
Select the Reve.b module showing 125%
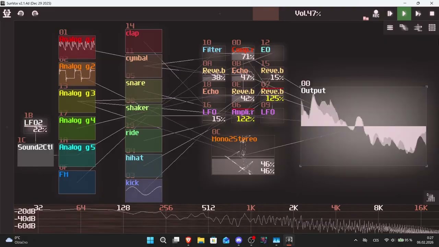click(x=272, y=95)
